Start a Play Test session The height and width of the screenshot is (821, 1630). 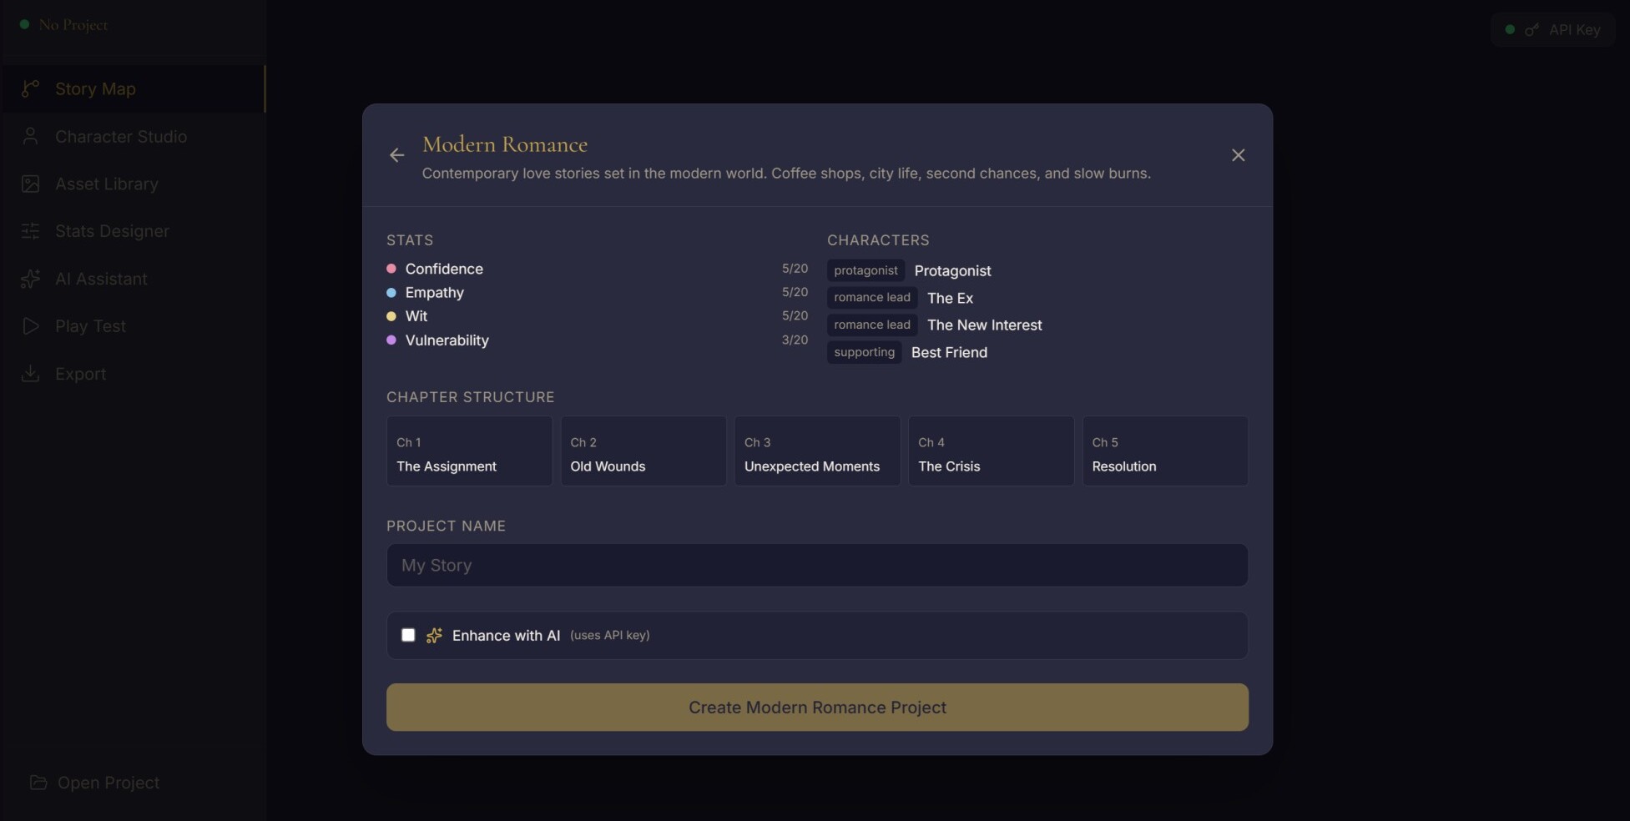pyautogui.click(x=90, y=326)
